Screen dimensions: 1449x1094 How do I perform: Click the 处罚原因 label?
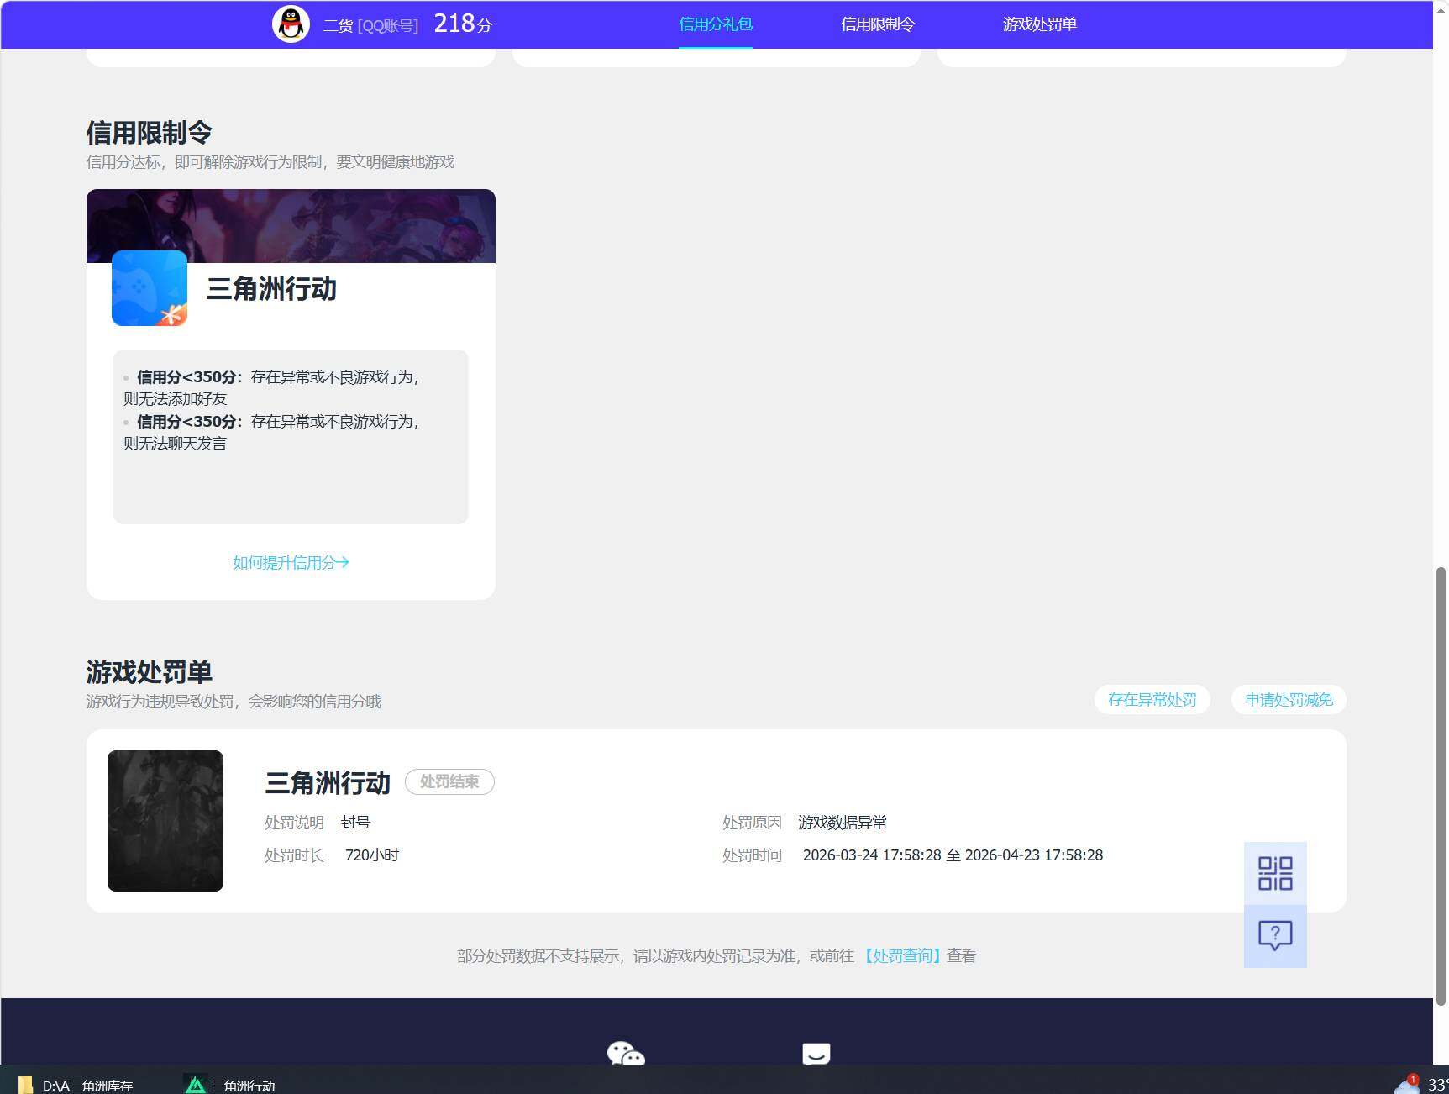click(752, 822)
